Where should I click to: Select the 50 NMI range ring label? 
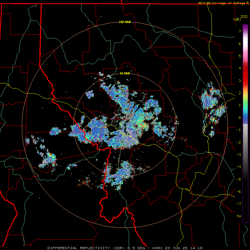[125, 73]
